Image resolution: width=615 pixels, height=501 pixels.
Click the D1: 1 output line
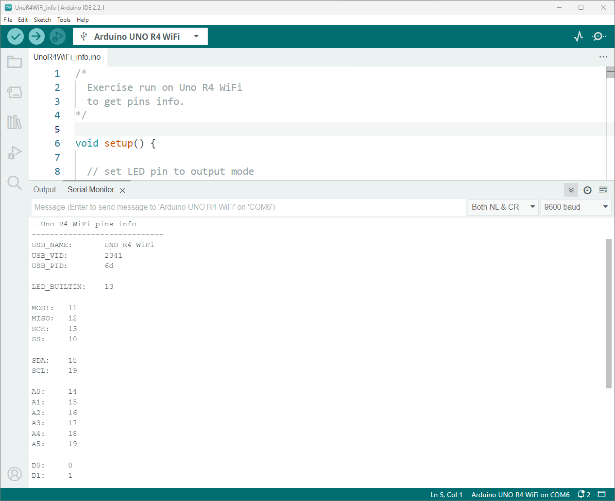click(x=52, y=475)
